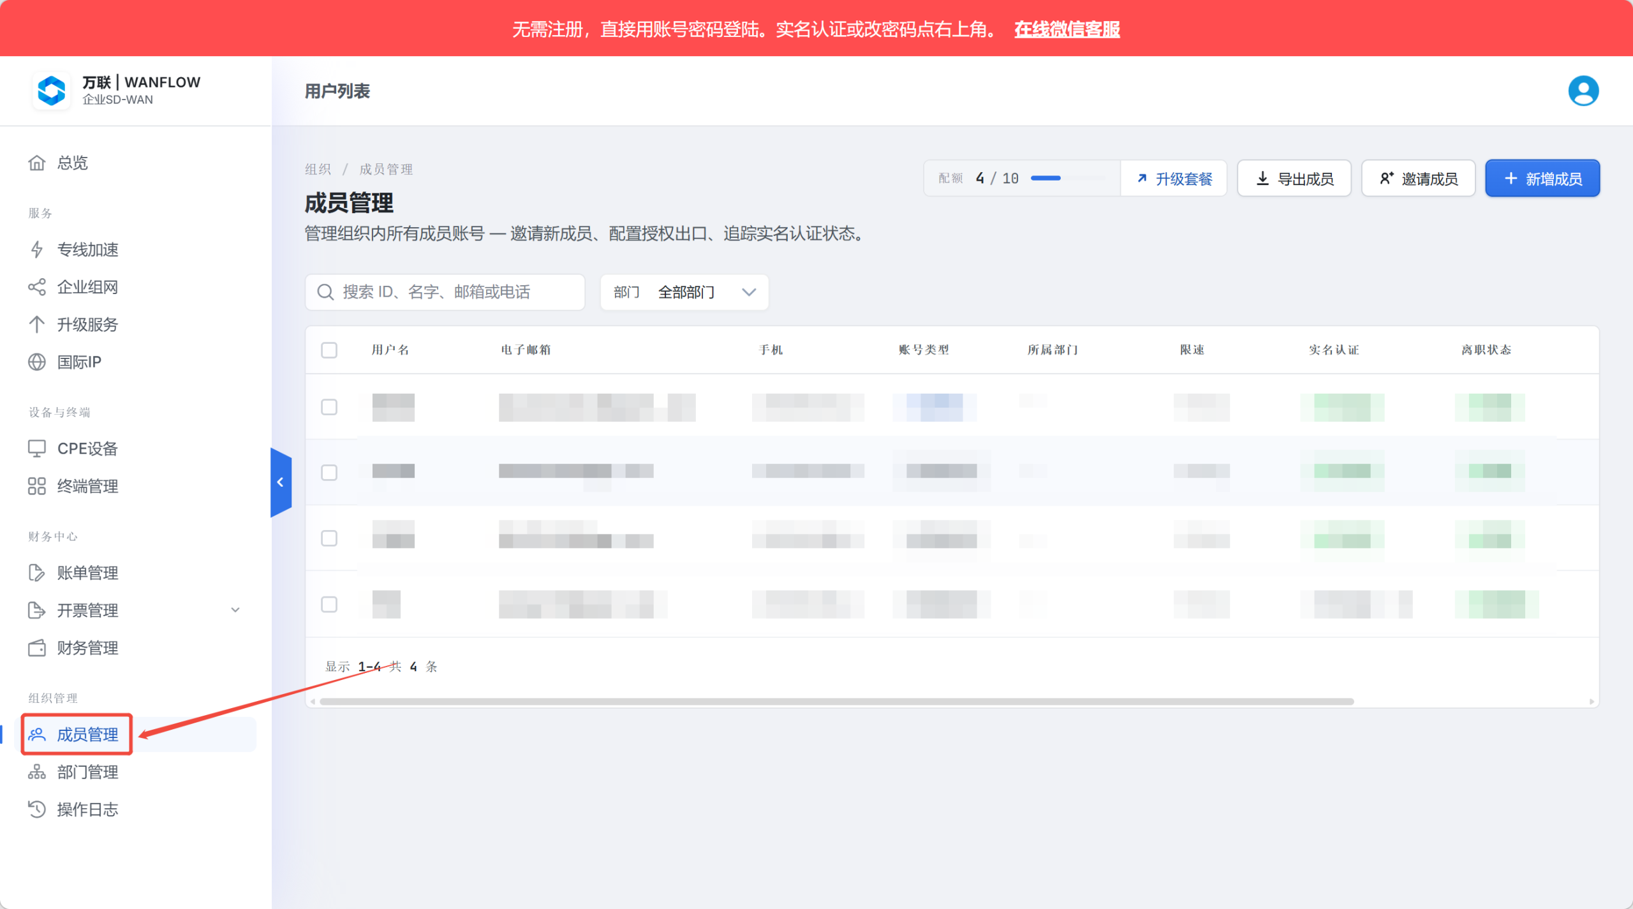Expand the 开票管理 submenu chevron
This screenshot has width=1633, height=909.
point(235,610)
